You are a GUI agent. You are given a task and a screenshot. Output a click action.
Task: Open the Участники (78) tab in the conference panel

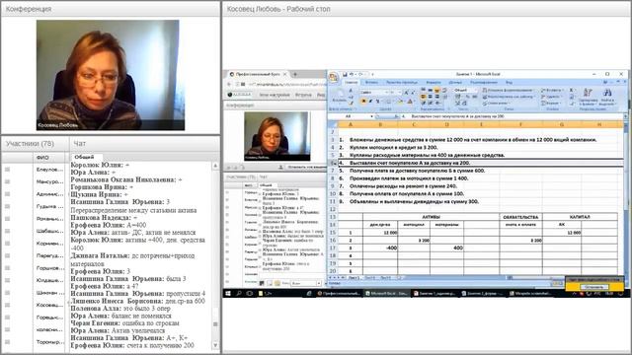pos(30,144)
